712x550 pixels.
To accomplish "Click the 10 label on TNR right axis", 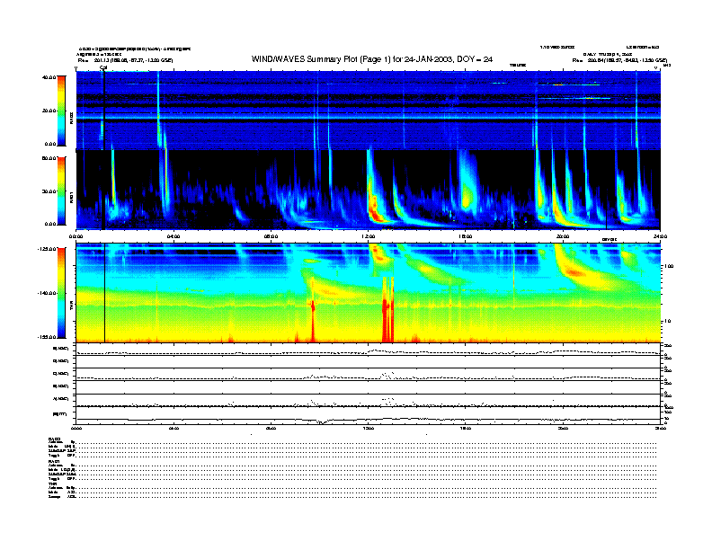I will pyautogui.click(x=667, y=322).
